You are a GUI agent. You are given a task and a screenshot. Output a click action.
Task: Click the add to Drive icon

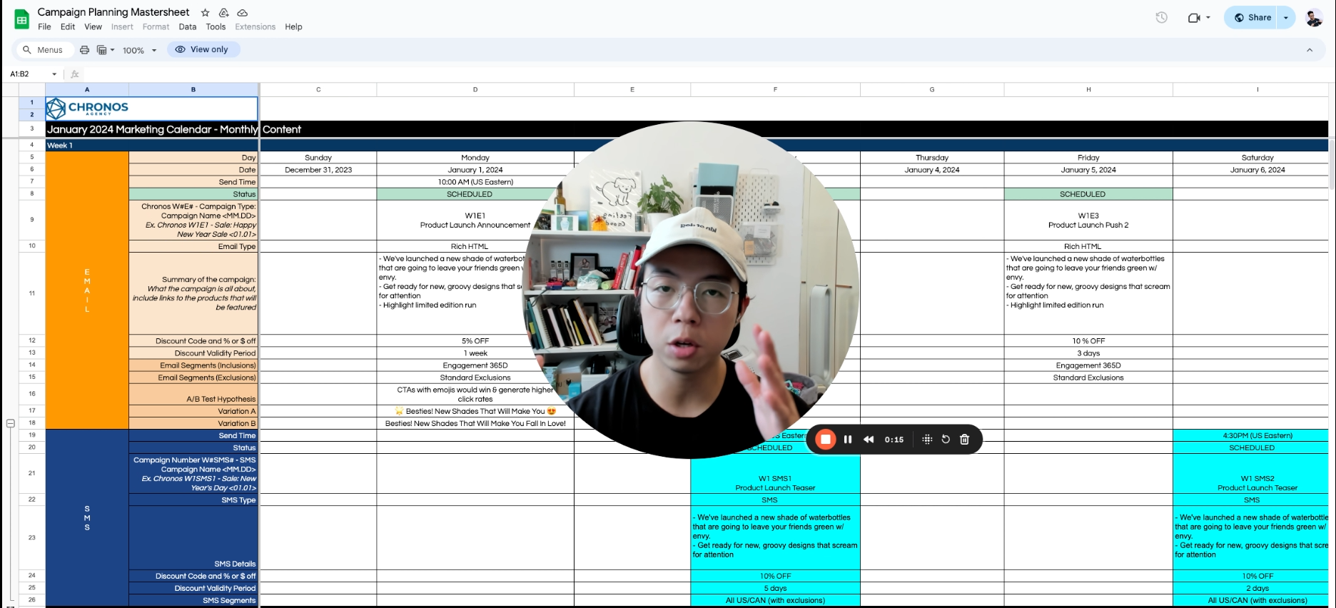tap(224, 13)
